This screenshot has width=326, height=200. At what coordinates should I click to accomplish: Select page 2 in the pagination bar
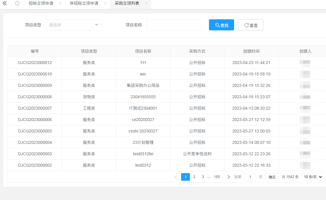point(194,177)
